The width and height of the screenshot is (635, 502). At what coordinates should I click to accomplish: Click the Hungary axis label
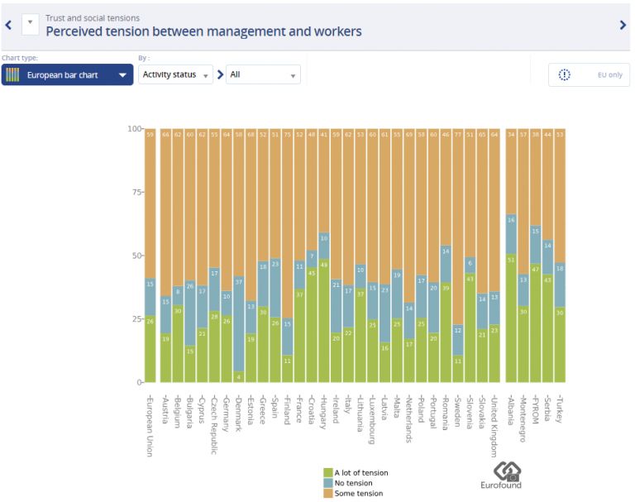point(323,411)
